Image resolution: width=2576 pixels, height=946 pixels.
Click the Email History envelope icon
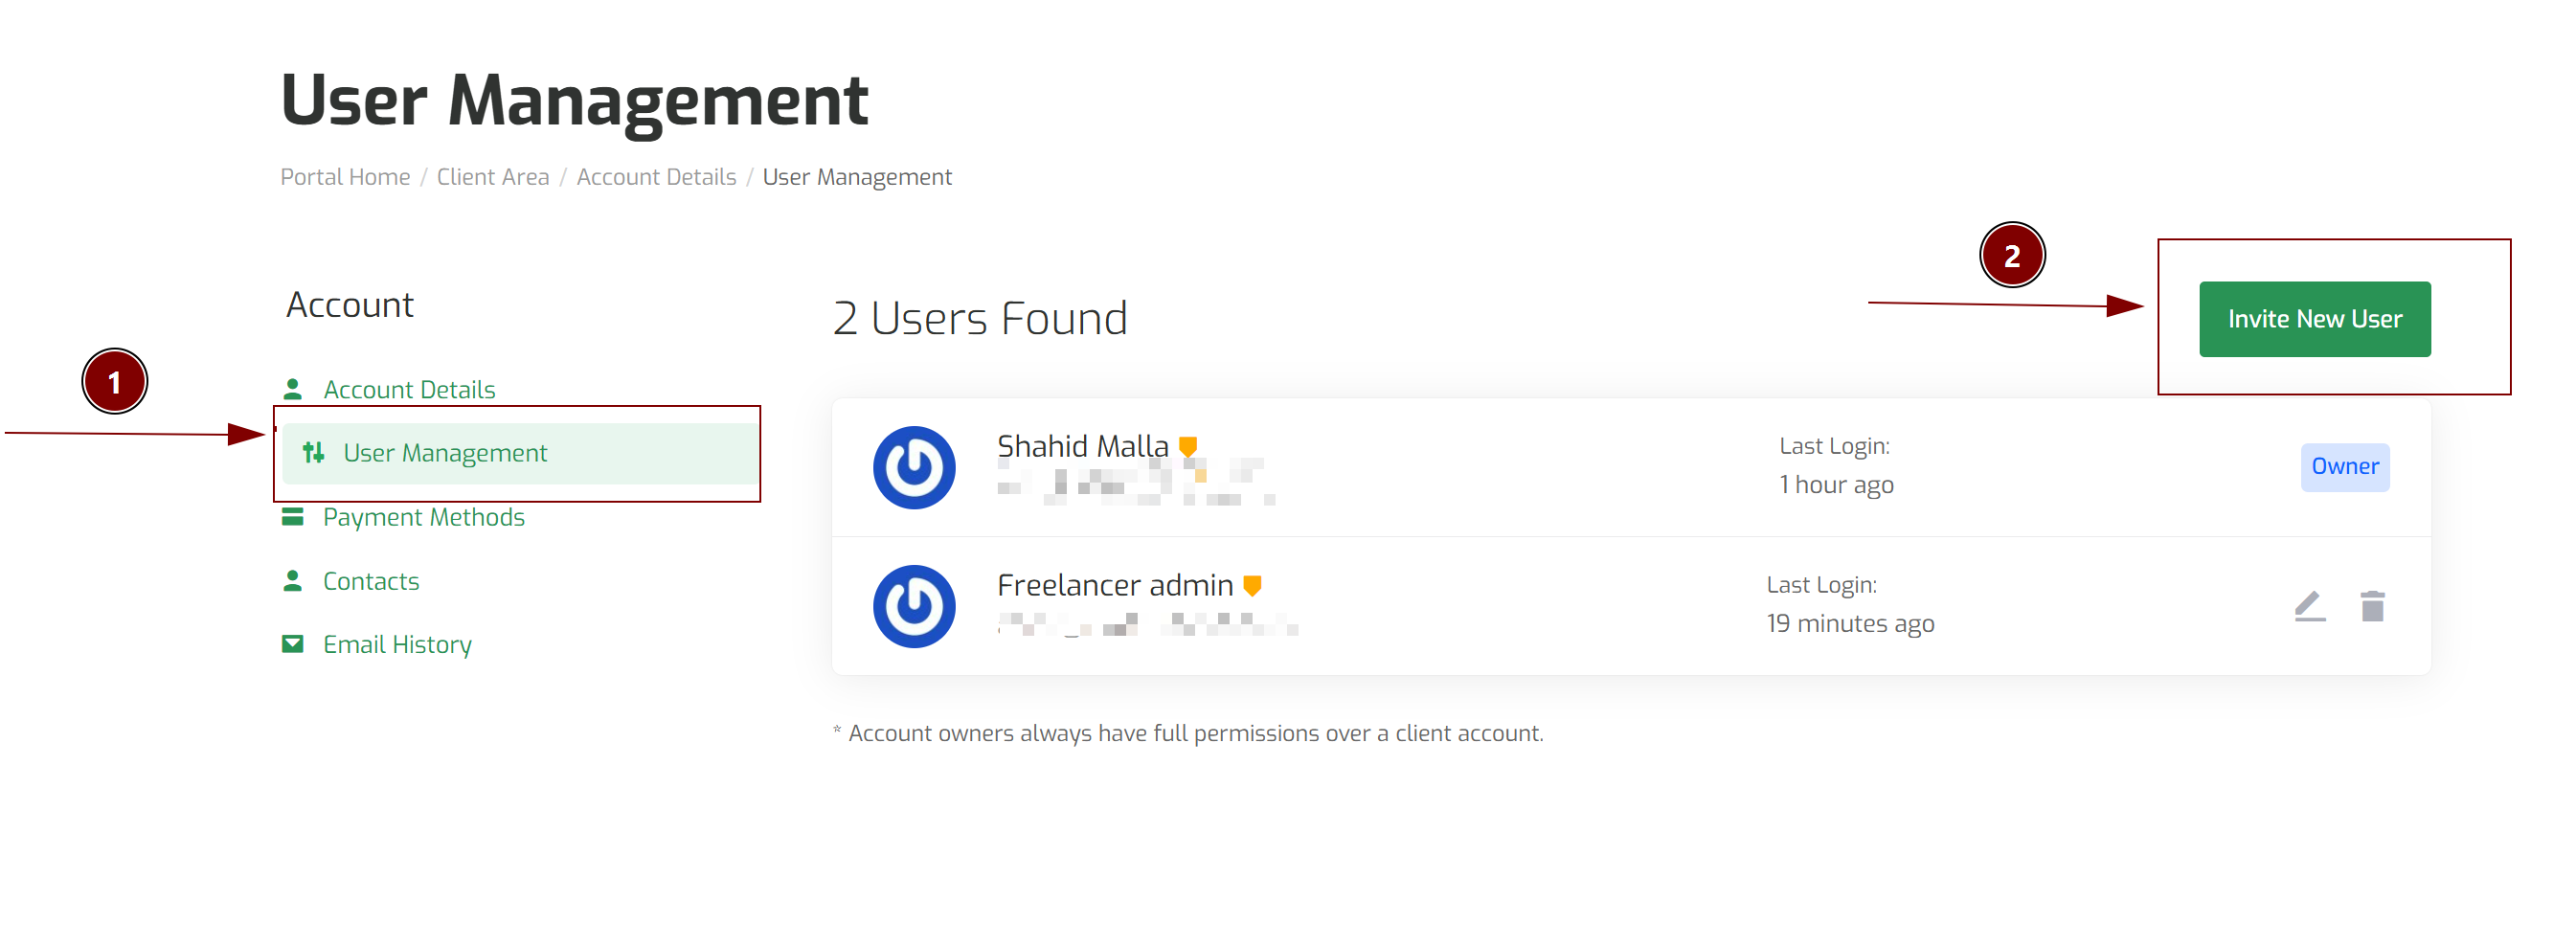[292, 644]
